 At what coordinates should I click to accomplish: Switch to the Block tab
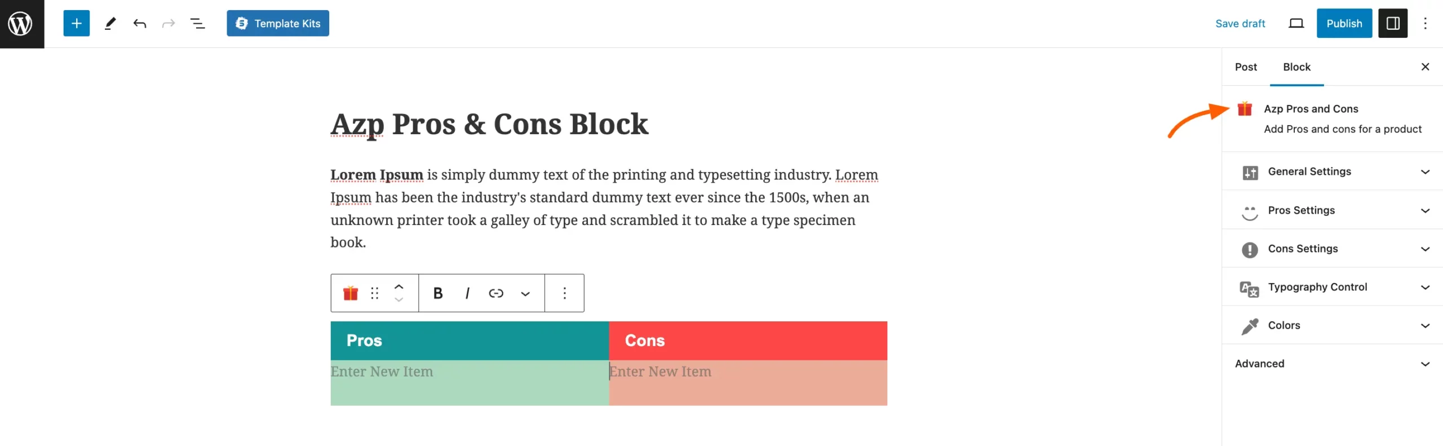pos(1296,67)
